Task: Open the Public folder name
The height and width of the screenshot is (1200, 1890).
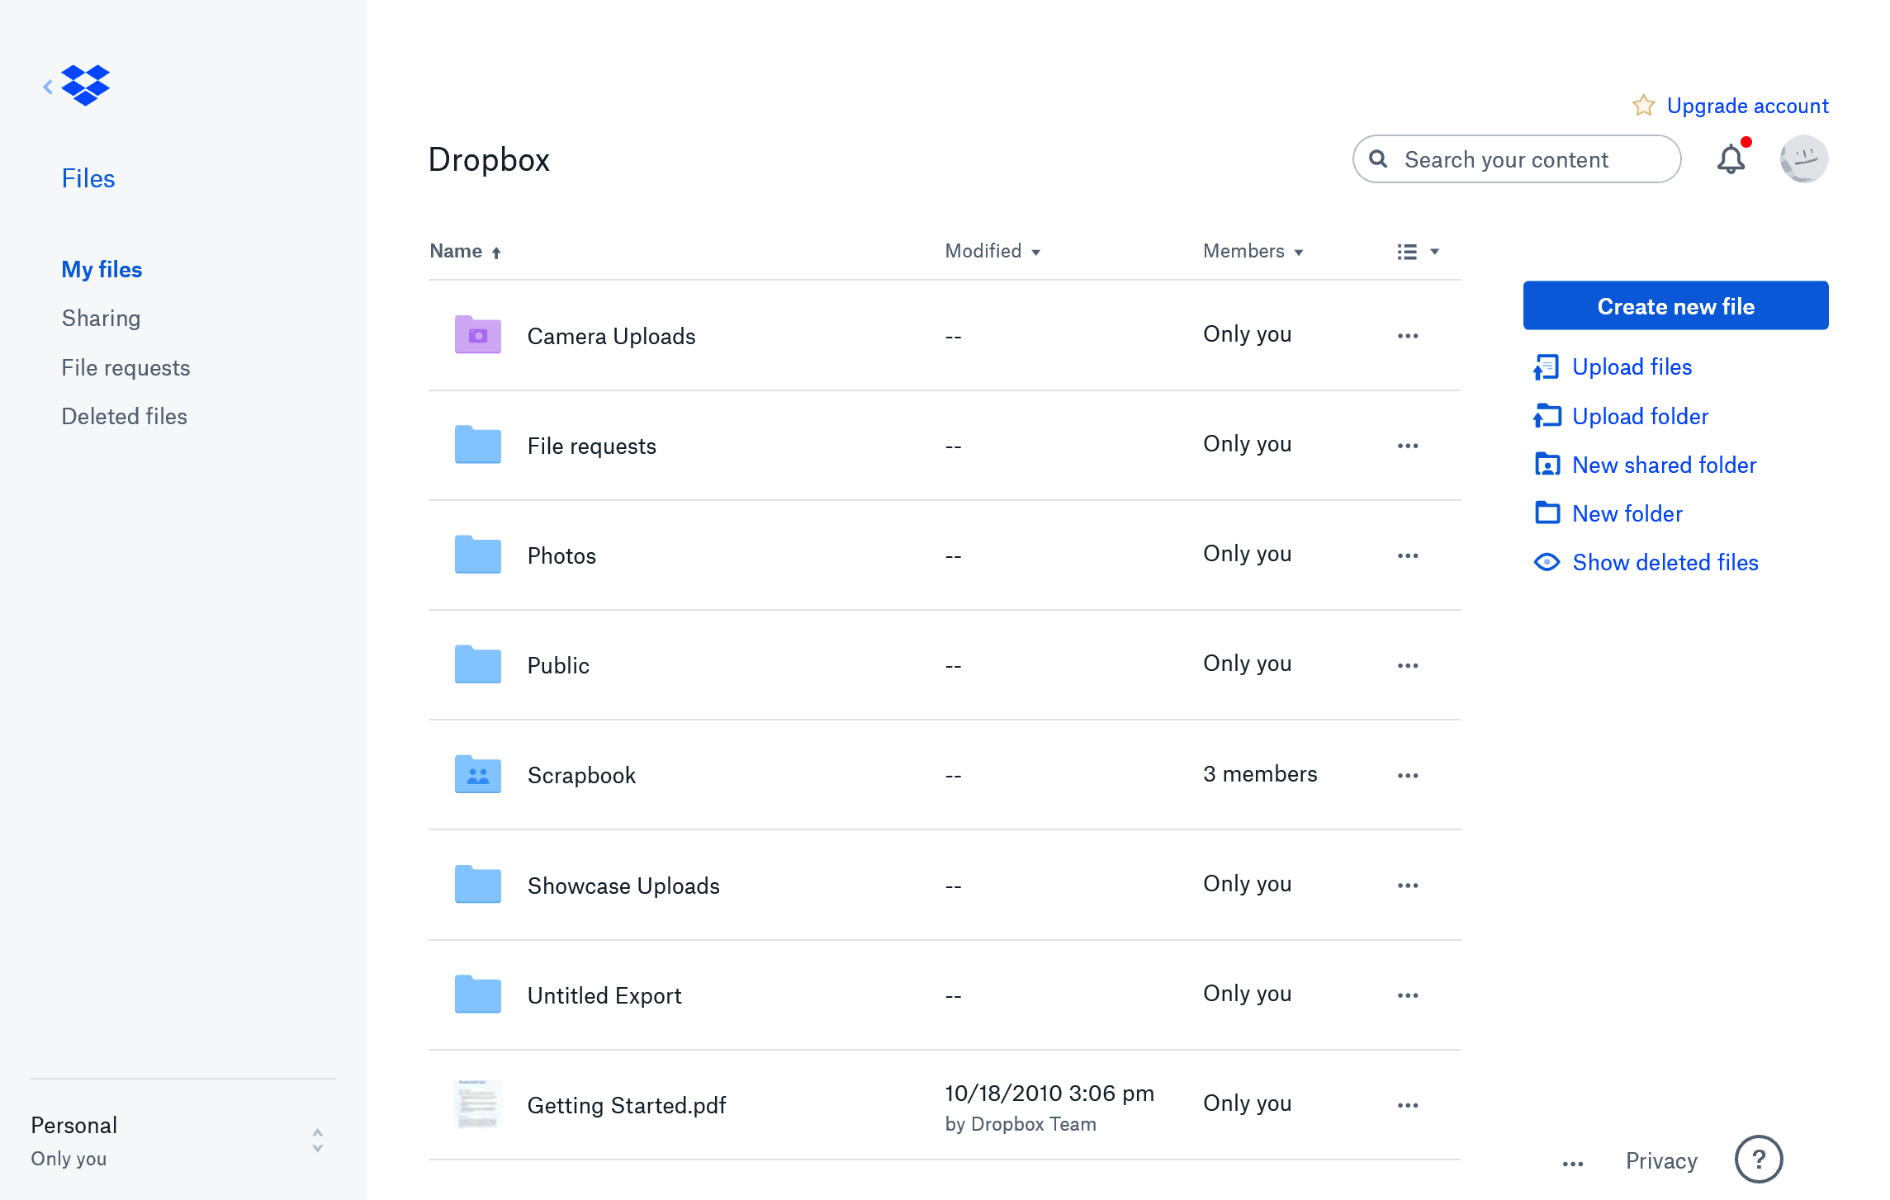Action: pyautogui.click(x=558, y=665)
